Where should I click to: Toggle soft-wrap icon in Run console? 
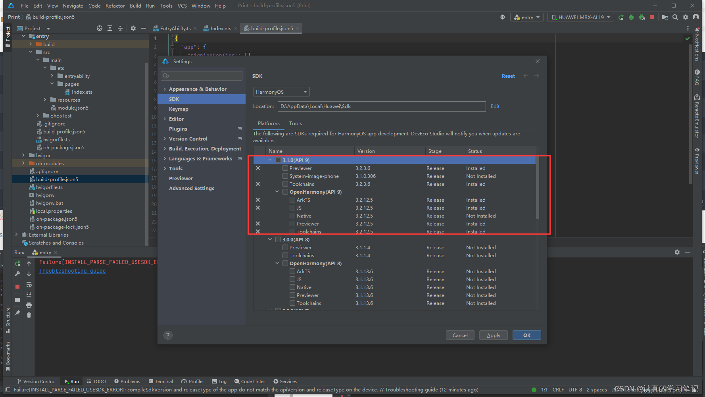(x=29, y=284)
